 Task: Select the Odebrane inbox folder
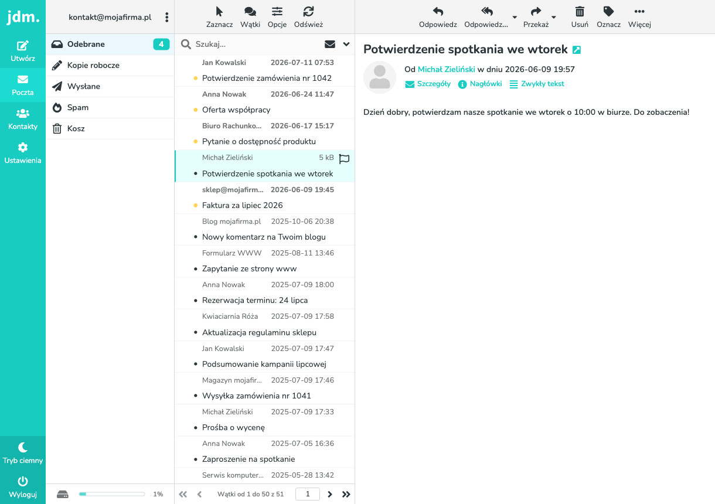[110, 44]
